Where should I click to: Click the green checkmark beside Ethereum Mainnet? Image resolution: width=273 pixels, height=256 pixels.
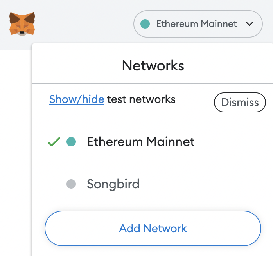[54, 142]
